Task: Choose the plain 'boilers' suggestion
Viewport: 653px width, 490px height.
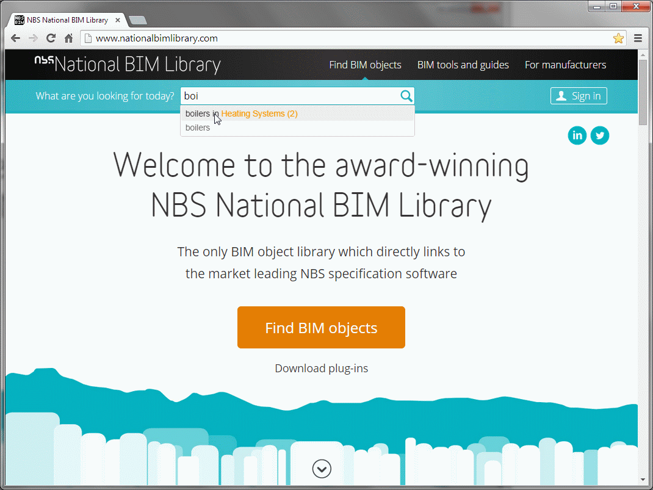Action: (x=297, y=128)
